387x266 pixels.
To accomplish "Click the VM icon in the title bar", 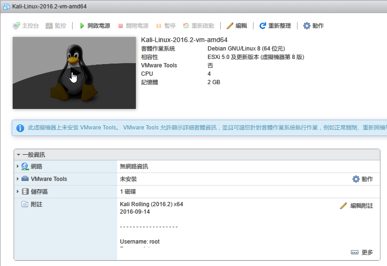I will [7, 7].
